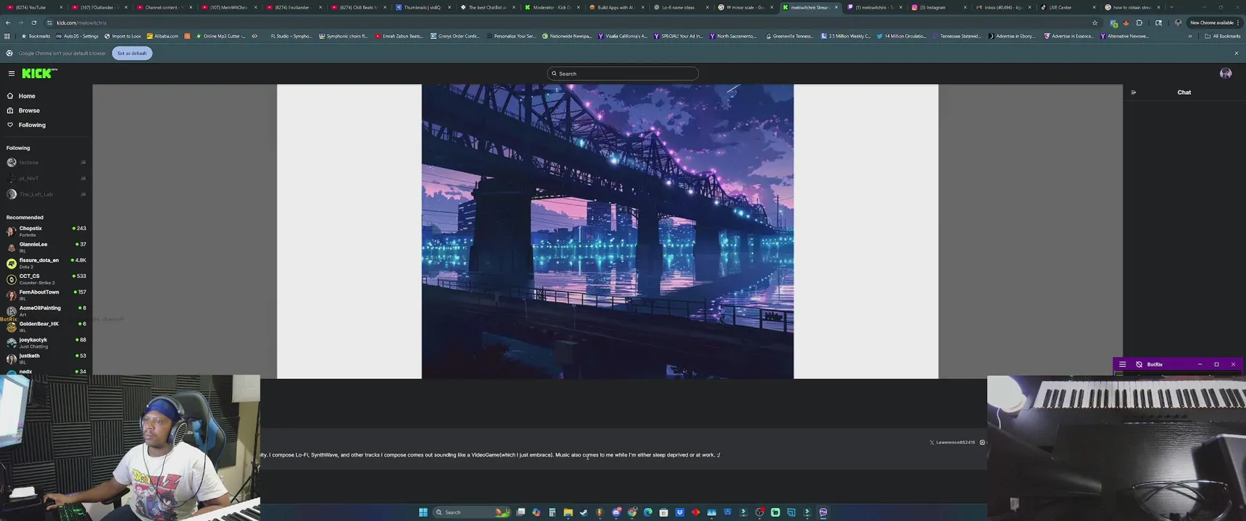The image size is (1246, 521).
Task: Collapse the Chat panel arrow icon
Action: point(1134,92)
